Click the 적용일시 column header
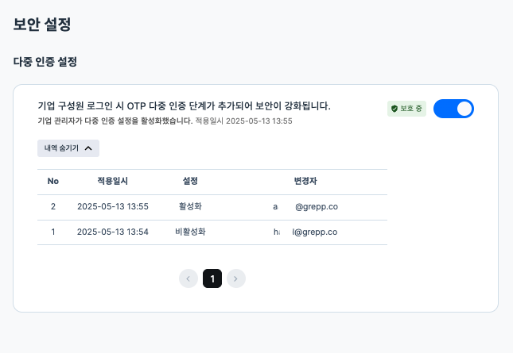The width and height of the screenshot is (513, 353). [113, 181]
